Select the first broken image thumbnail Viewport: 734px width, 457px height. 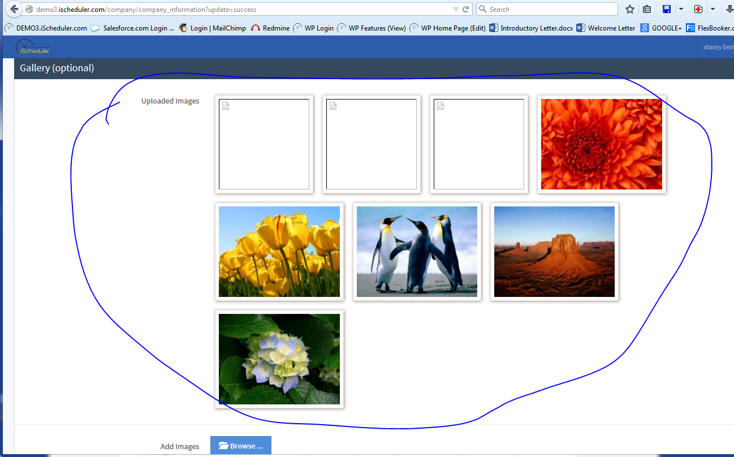264,144
